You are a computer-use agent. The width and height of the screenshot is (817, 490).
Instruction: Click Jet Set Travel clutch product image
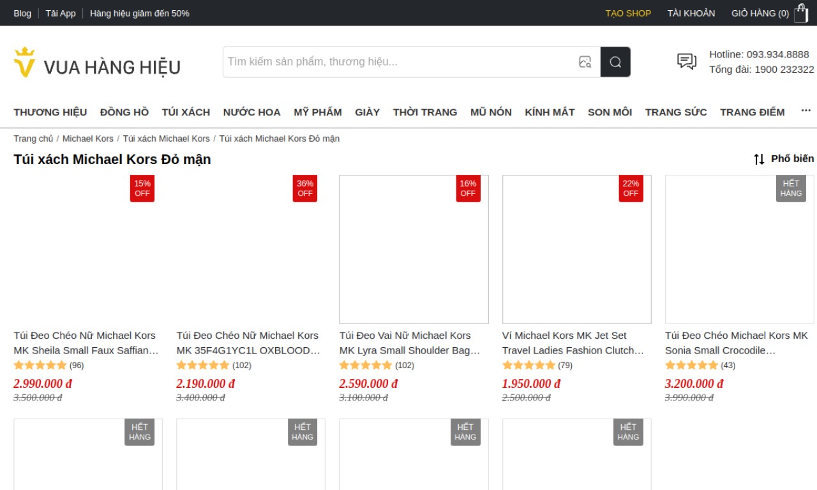[x=577, y=249]
